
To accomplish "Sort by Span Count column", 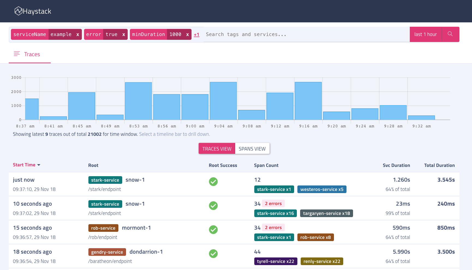I will click(266, 165).
